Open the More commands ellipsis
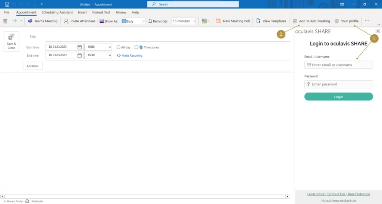This screenshot has height=204, width=382. (367, 21)
